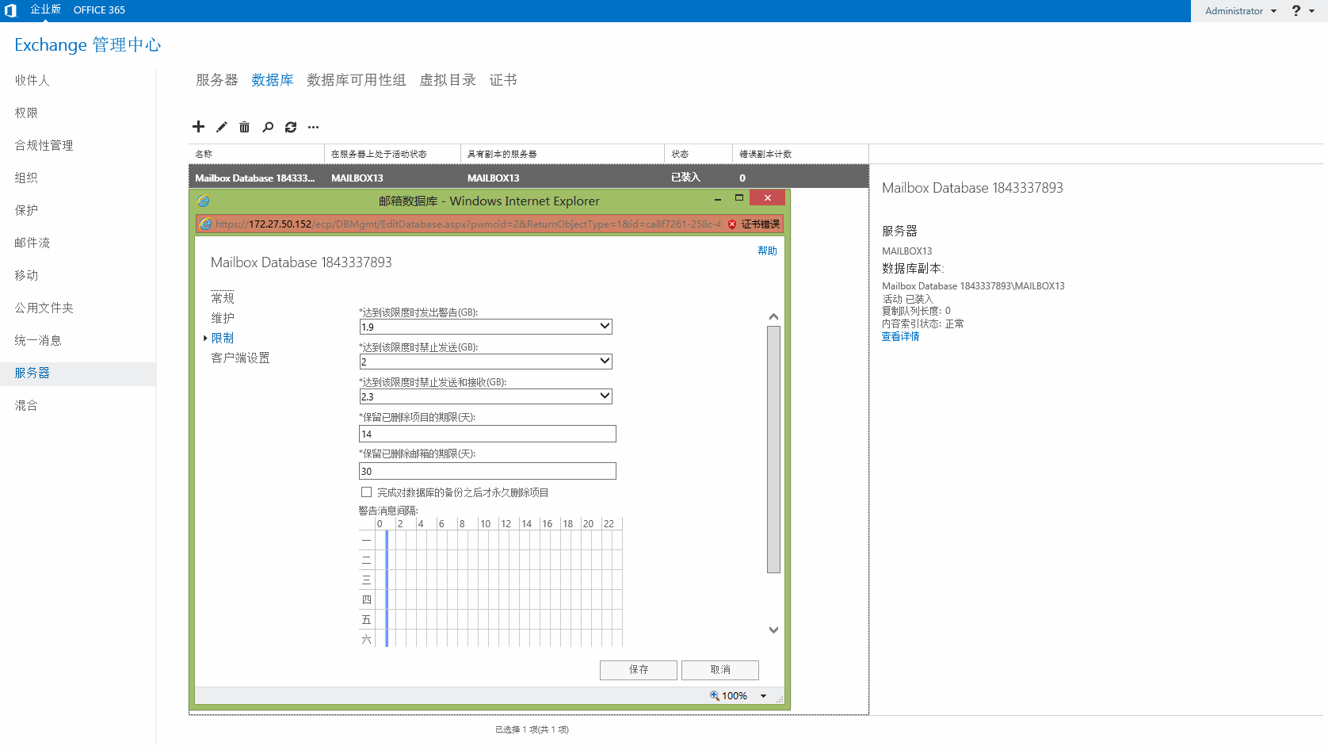
Task: Open Hybrid in left navigation
Action: coord(26,405)
